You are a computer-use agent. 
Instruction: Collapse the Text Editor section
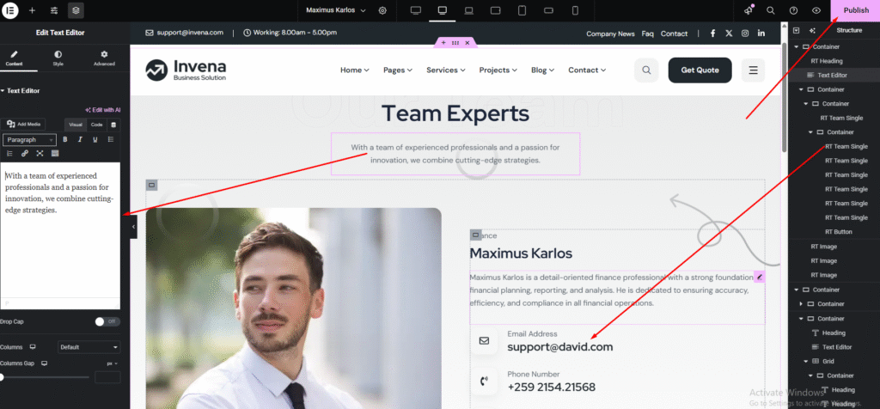20,91
